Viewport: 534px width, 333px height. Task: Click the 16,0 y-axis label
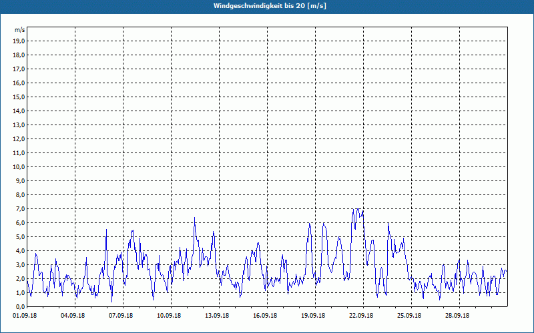tap(19, 83)
